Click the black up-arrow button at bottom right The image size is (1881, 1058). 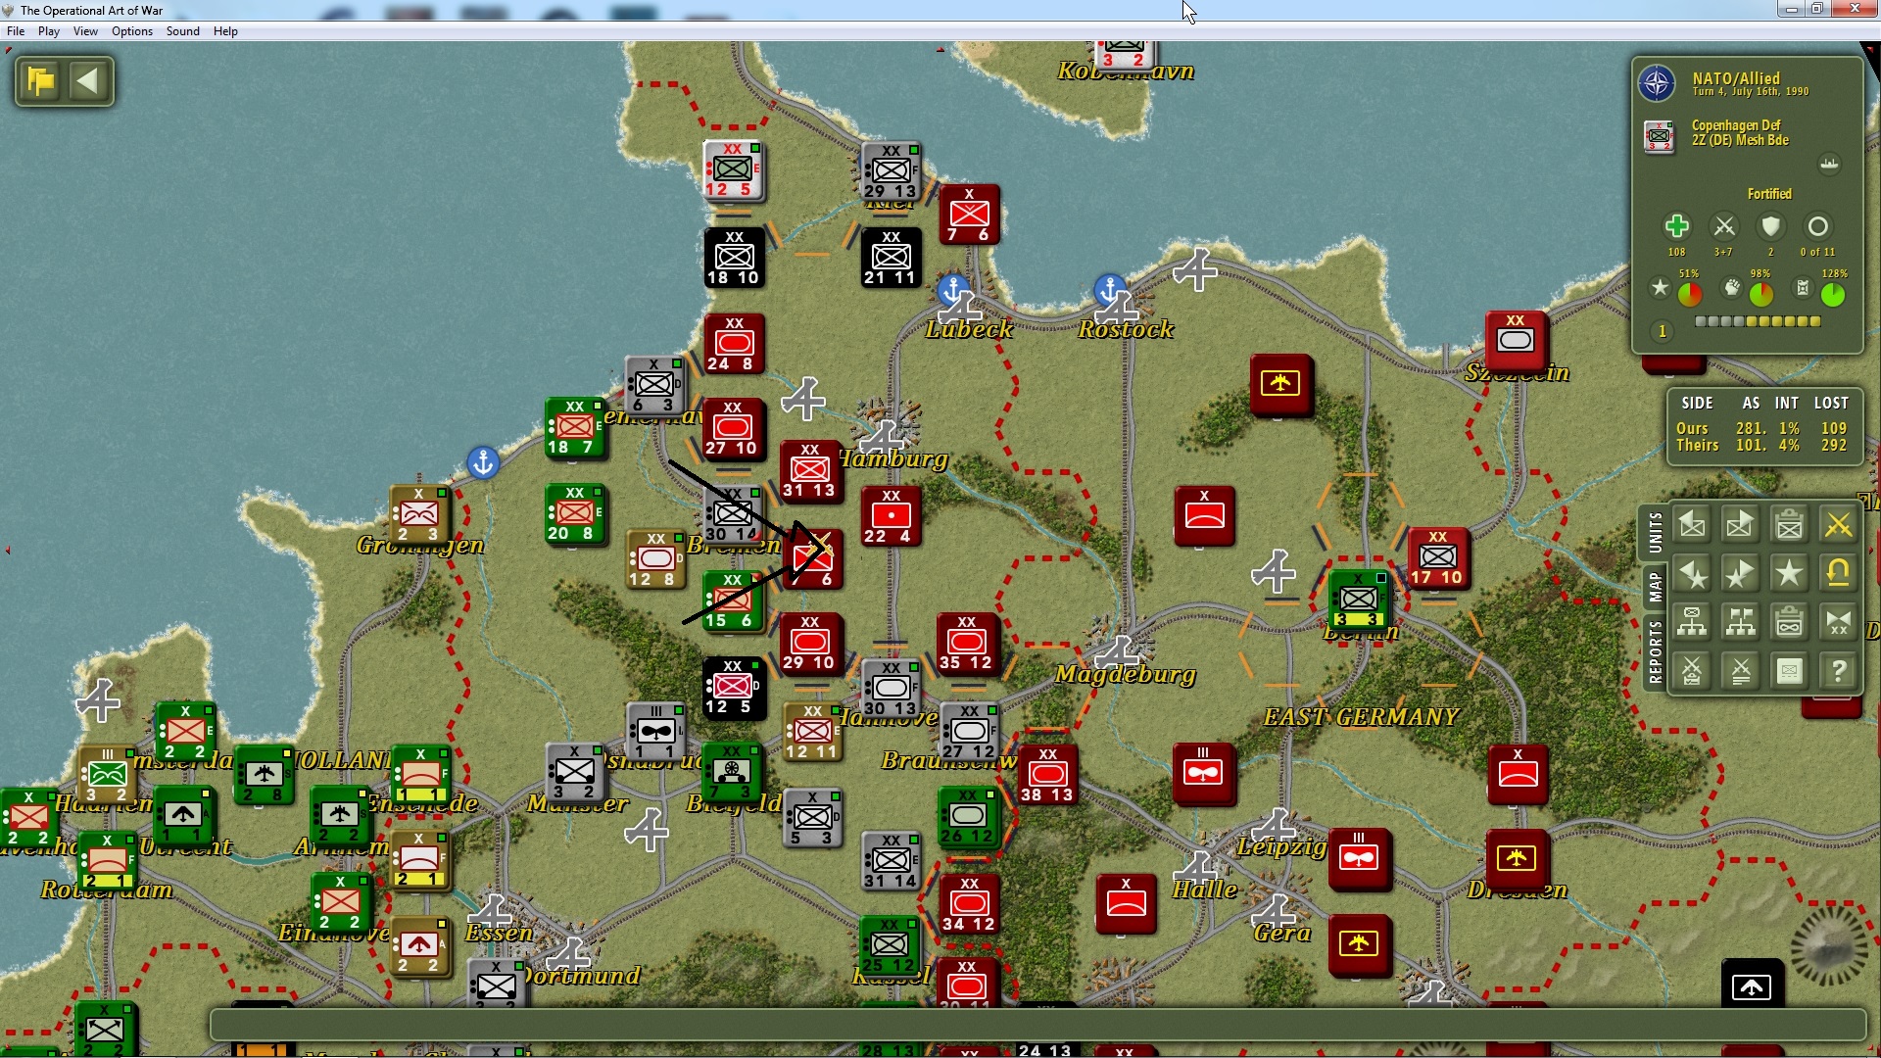pyautogui.click(x=1752, y=987)
